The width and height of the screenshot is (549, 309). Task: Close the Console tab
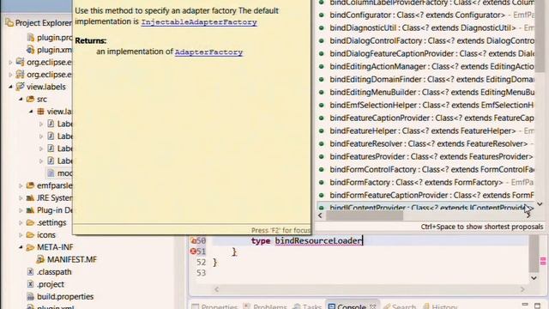(373, 306)
